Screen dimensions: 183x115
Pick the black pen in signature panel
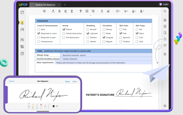[29, 106]
